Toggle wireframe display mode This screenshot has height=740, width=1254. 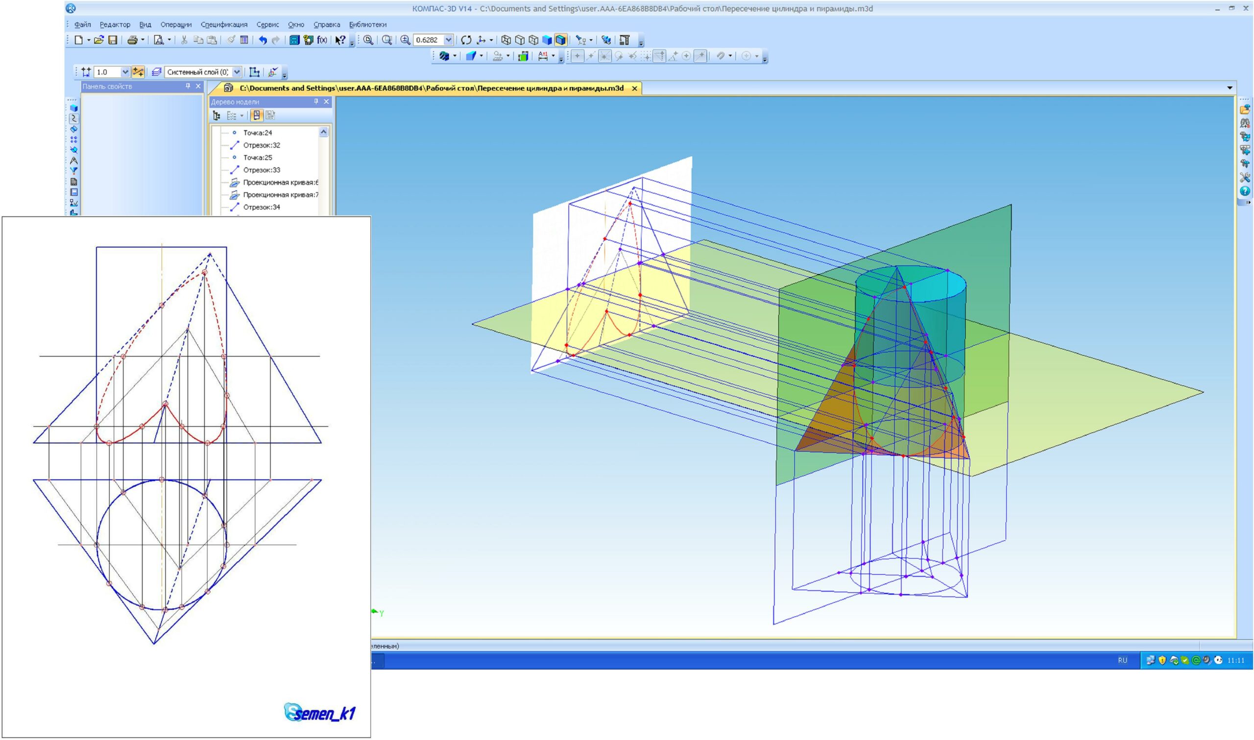[506, 40]
